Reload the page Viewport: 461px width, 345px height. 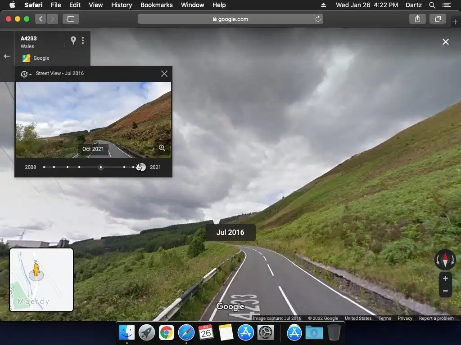point(318,19)
